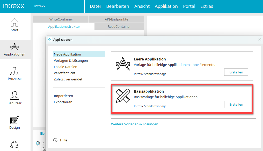Screen dimensions: 263x151
Task: Click the Applikationen dialog title icon
Action: [x=50, y=39]
